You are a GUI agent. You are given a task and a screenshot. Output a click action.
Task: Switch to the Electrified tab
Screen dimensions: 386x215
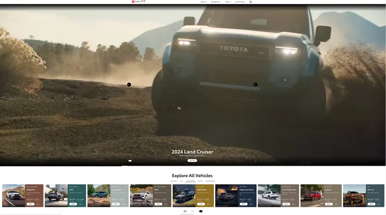point(200,181)
